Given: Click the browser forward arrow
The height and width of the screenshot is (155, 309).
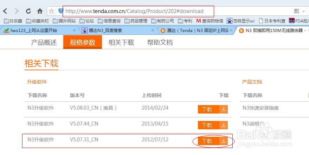Looking at the screenshot, I should point(17,11).
